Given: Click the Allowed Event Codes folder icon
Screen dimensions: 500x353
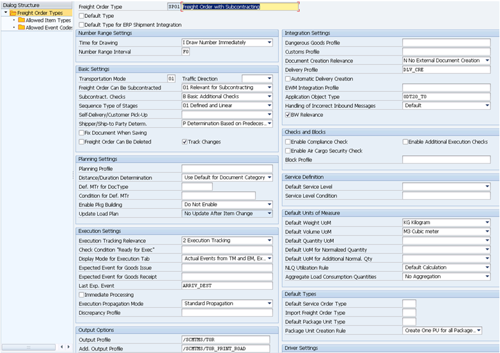Looking at the screenshot, I should [21, 27].
